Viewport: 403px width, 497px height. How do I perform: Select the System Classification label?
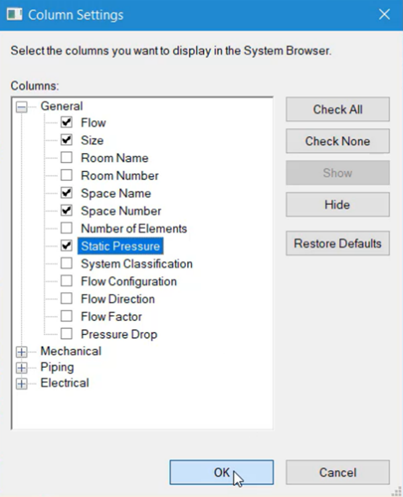[x=136, y=264]
